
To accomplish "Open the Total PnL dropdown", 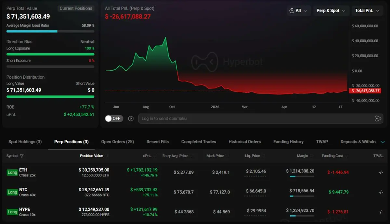I will [x=367, y=11].
